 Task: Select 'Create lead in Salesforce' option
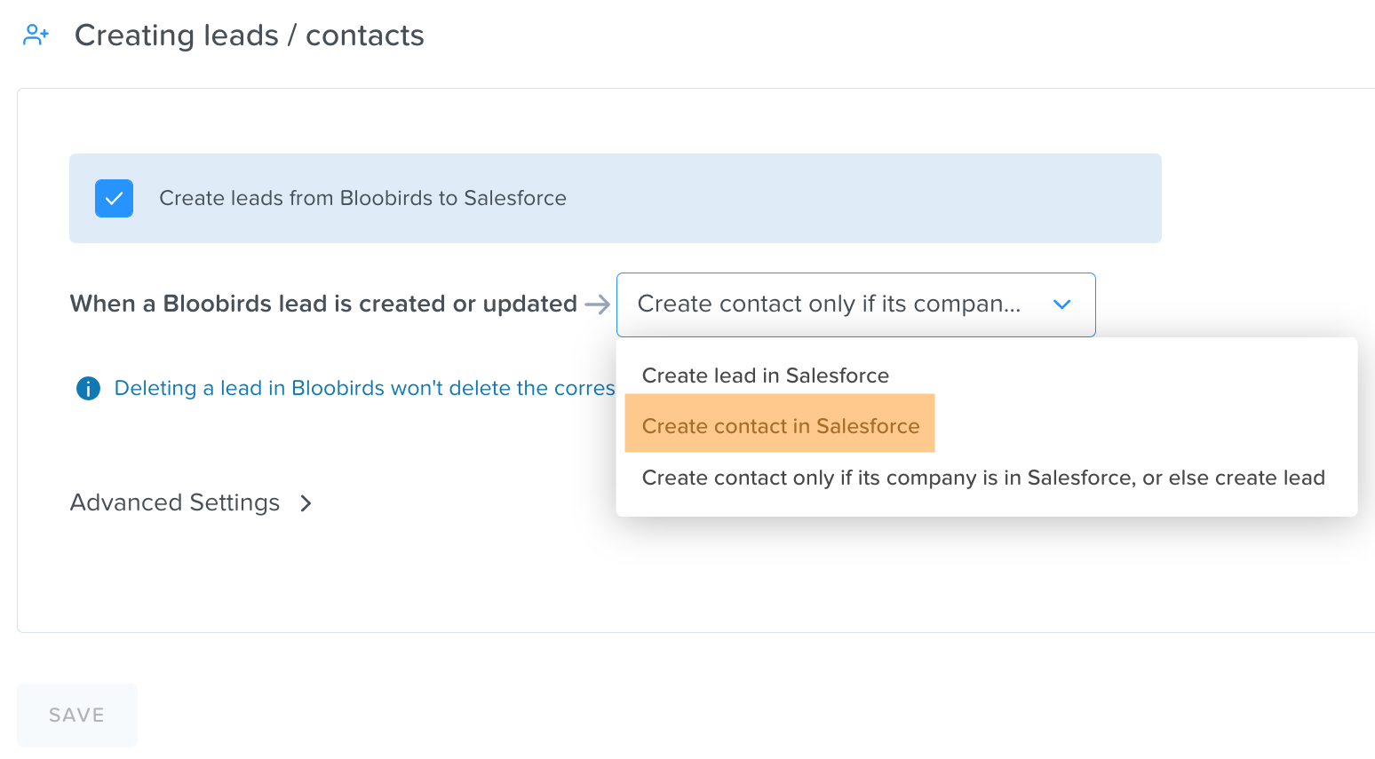click(765, 376)
